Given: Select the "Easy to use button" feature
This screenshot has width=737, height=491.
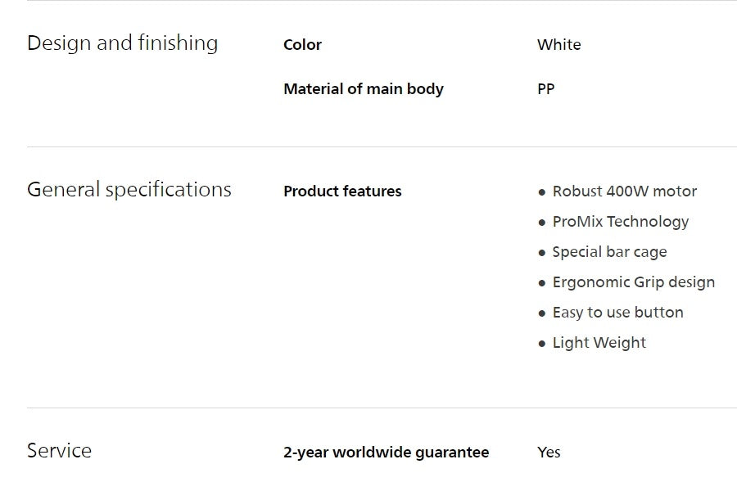Looking at the screenshot, I should click(x=617, y=313).
